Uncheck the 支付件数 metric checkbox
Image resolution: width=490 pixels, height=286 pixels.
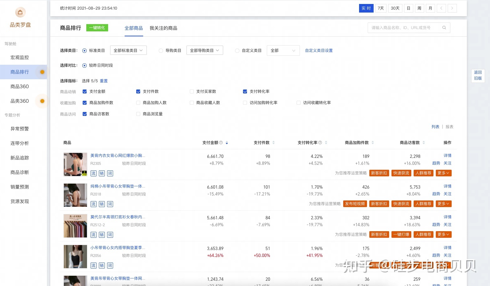click(138, 91)
